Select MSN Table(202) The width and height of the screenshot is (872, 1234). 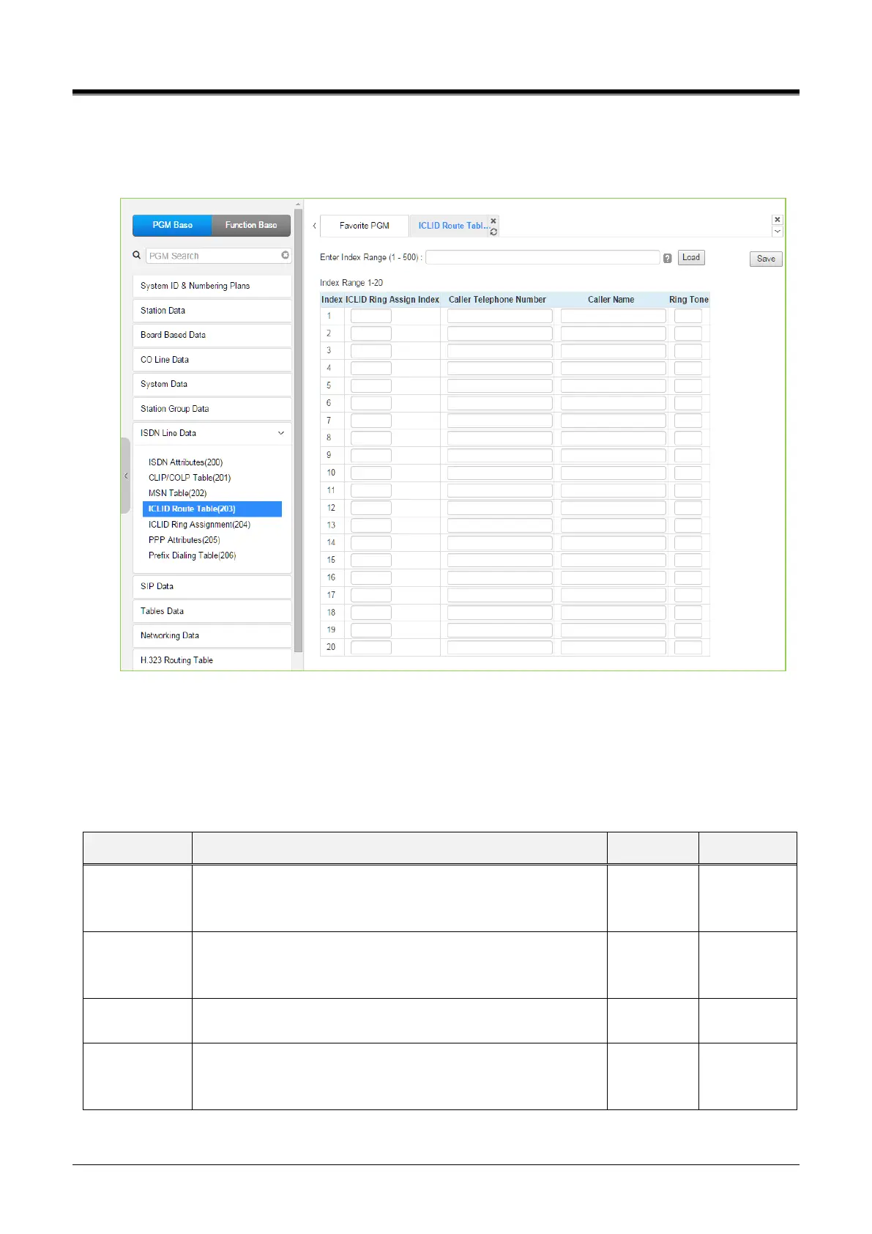(178, 493)
